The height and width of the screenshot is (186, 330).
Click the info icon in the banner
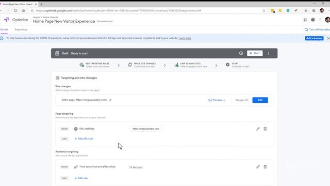pyautogui.click(x=2, y=38)
